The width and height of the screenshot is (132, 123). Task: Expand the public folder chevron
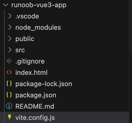pos(10,39)
